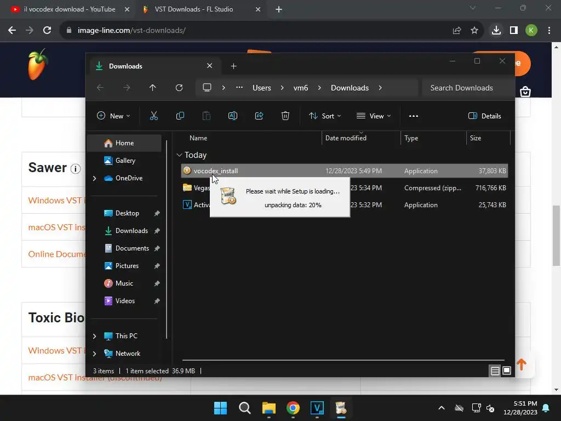Screen dimensions: 561x421
Task: Select vm6 in the breadcrumb path
Action: click(301, 88)
